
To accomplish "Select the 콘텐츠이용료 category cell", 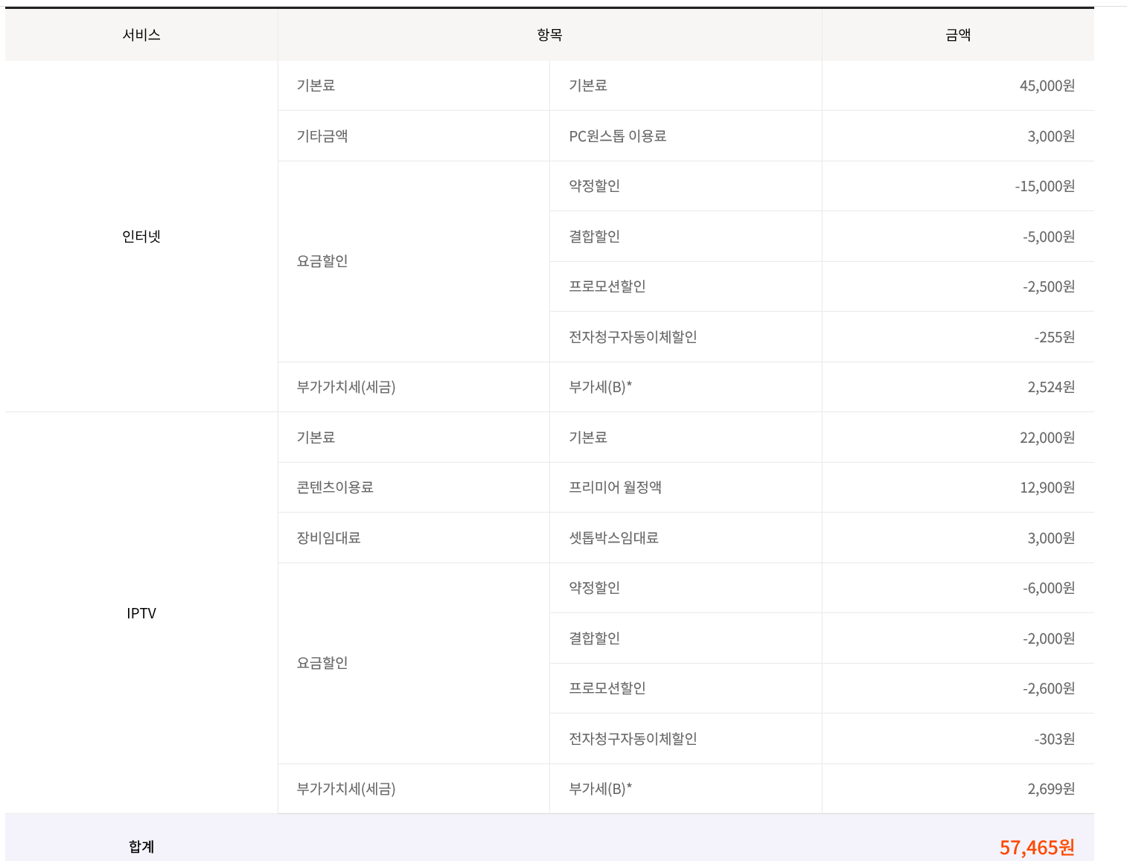I will coord(335,487).
